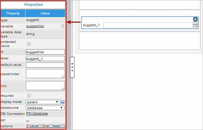Open the display mode dropdown
The height and width of the screenshot is (130, 203).
tap(43, 102)
